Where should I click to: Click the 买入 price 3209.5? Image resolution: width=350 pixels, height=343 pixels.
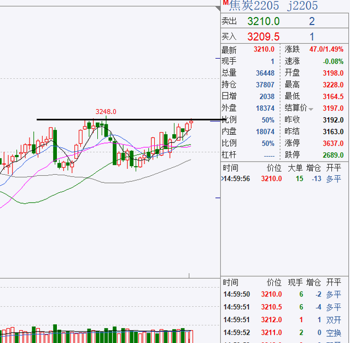tap(263, 37)
